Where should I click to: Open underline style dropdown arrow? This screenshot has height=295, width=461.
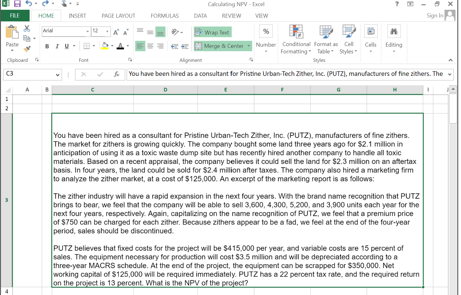[x=74, y=46]
